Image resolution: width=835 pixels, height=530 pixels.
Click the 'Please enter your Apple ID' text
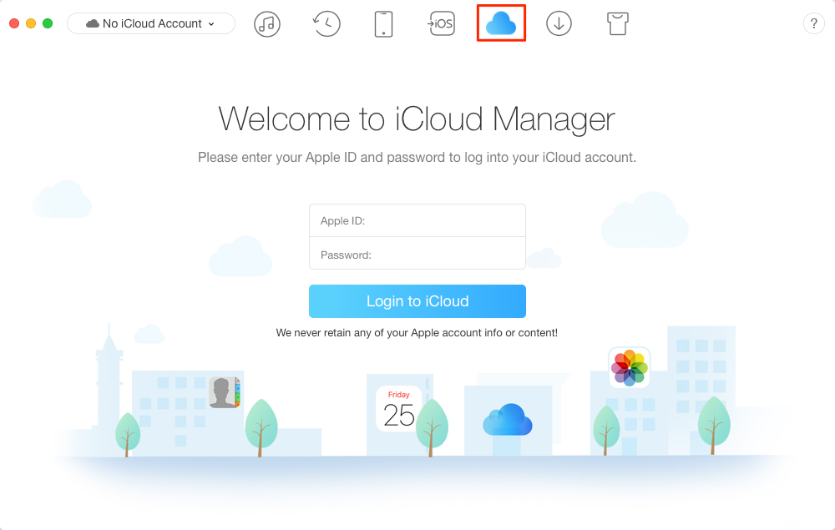point(417,158)
